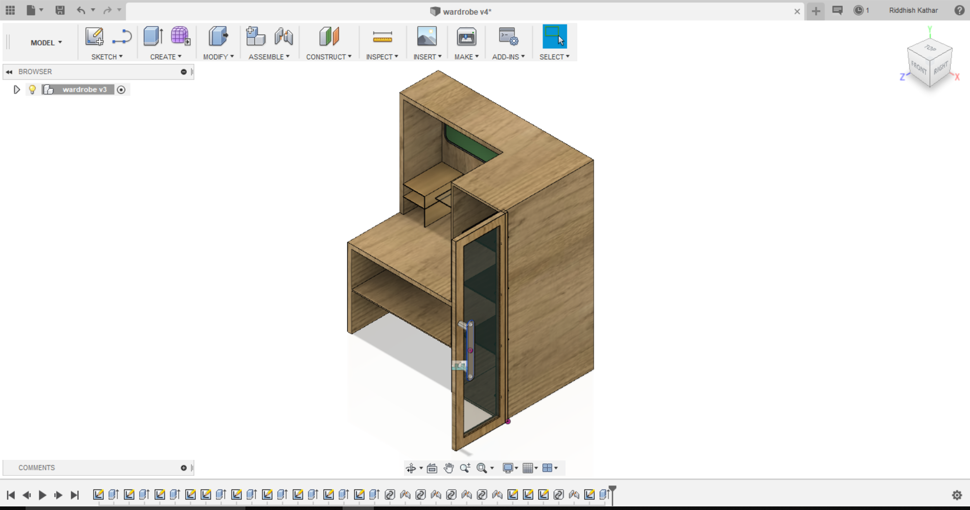Image resolution: width=970 pixels, height=510 pixels.
Task: Open the SKETCH menu
Action: point(107,57)
